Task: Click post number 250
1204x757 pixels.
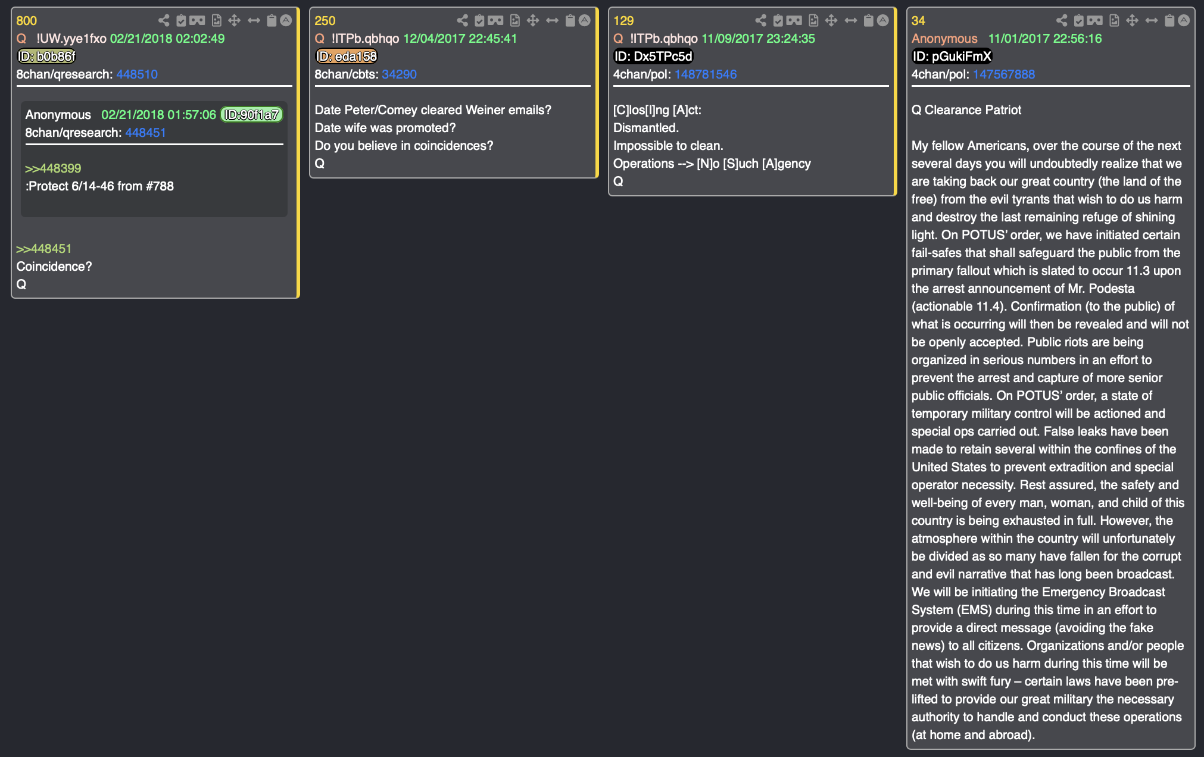Action: [325, 21]
